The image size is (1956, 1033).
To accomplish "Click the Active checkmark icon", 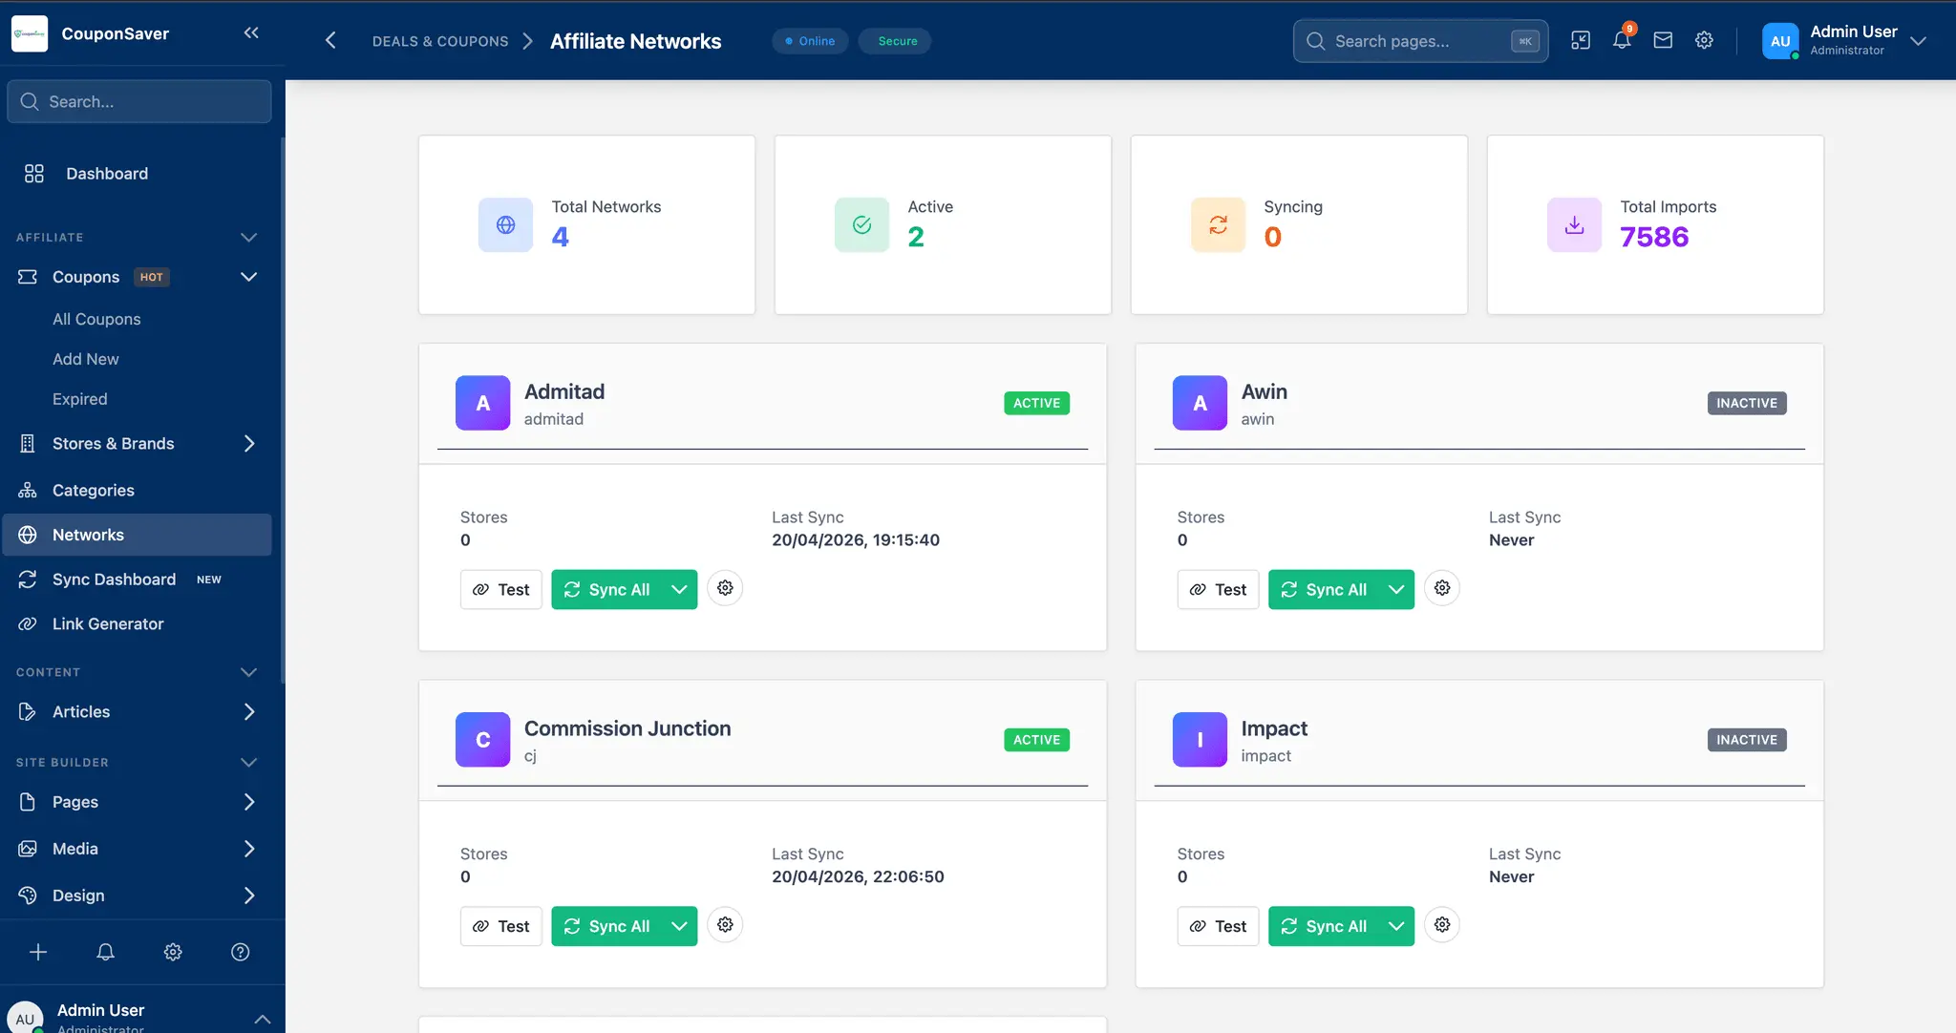I will click(861, 224).
